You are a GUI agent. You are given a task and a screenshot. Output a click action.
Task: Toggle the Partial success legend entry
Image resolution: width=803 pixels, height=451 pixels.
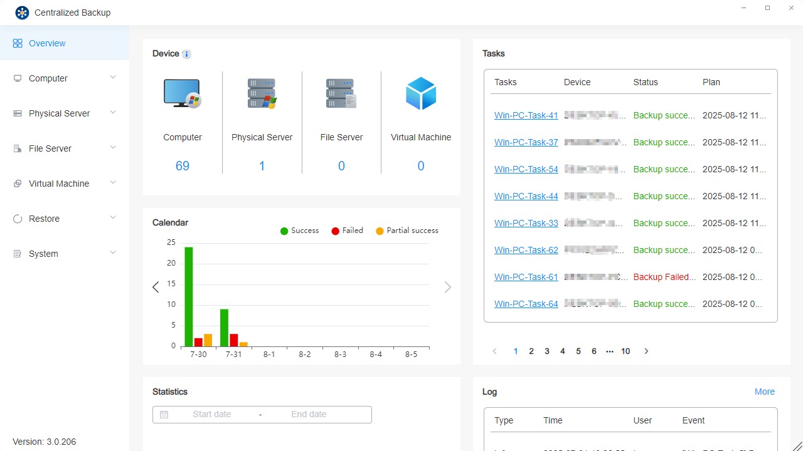tap(407, 231)
